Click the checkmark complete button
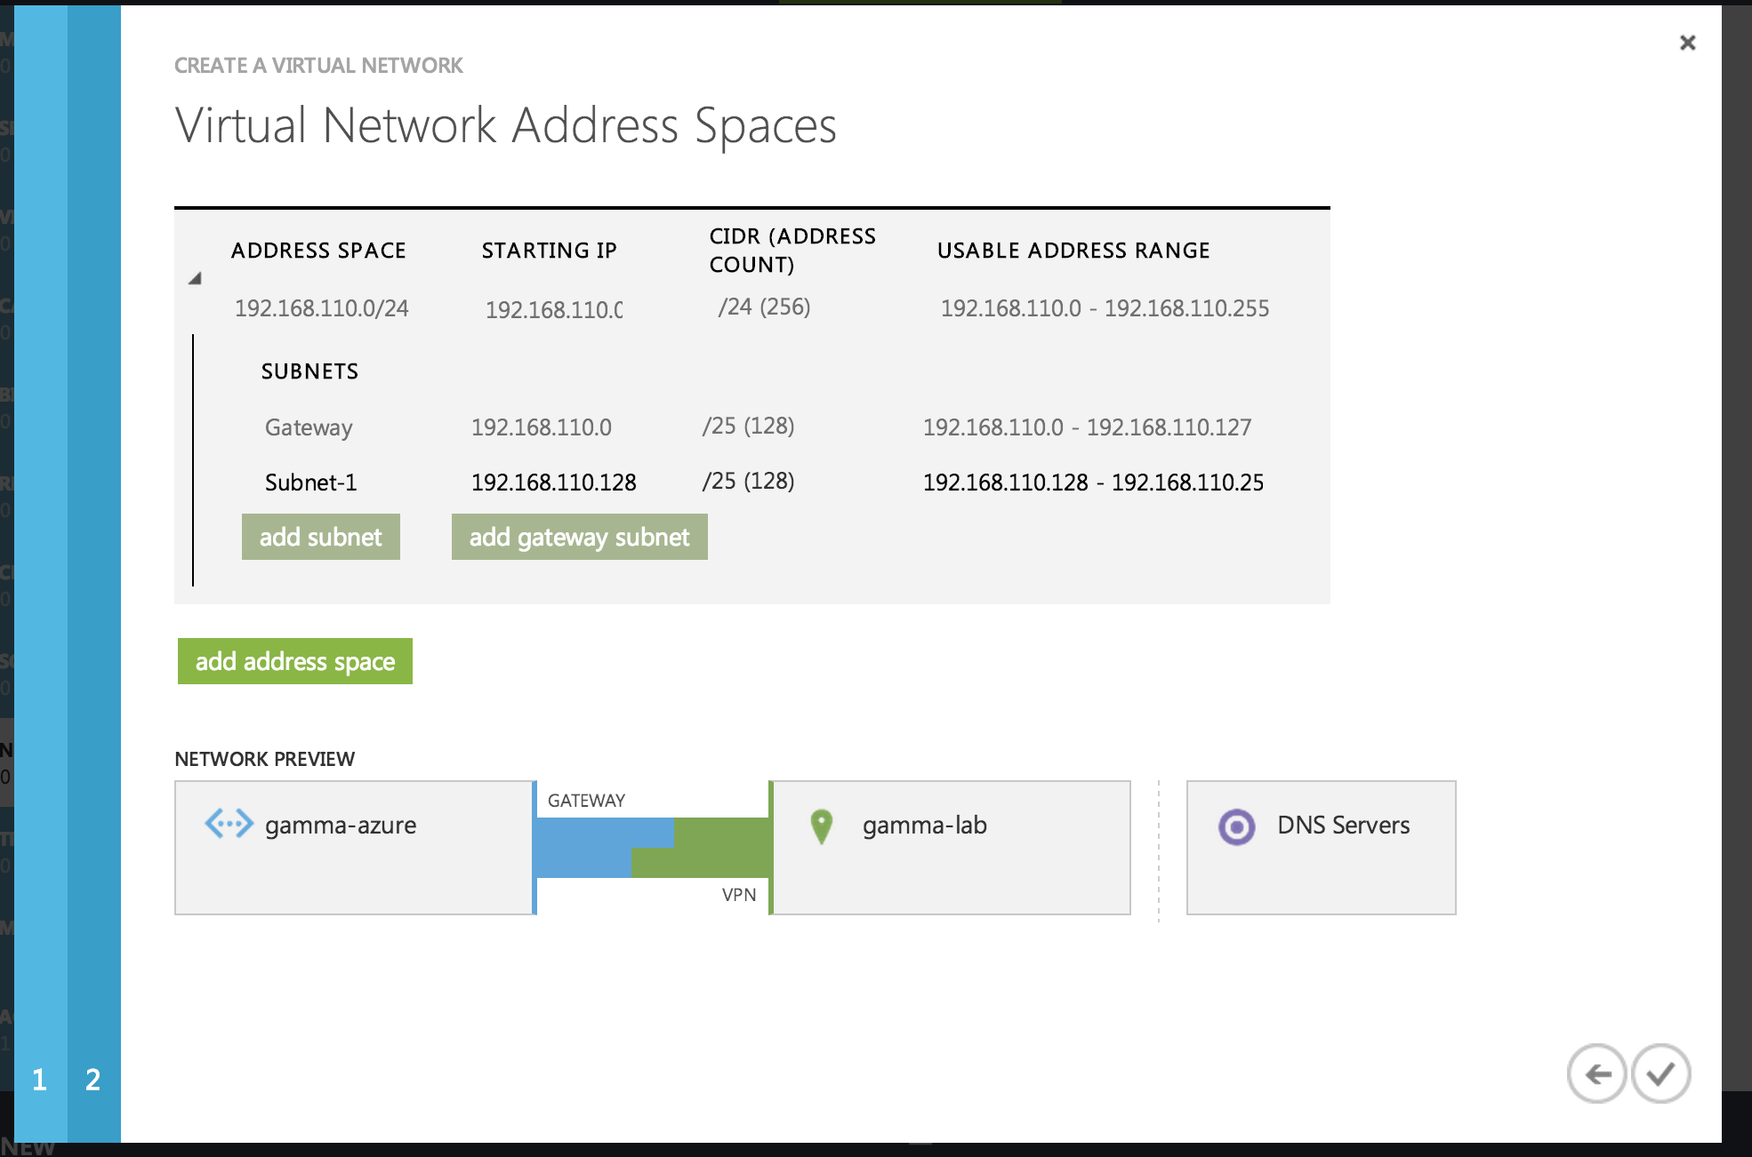1752x1157 pixels. click(x=1660, y=1073)
